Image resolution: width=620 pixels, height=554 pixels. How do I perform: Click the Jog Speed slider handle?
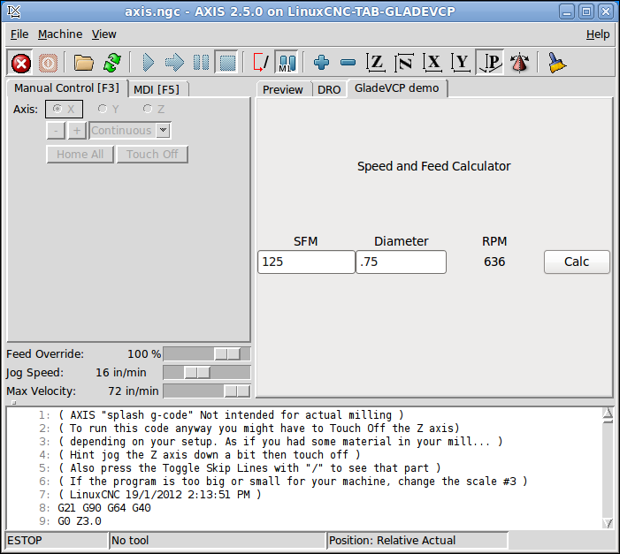pos(197,373)
